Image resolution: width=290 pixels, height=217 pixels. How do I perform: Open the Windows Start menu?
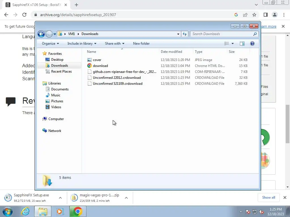pos(7,211)
